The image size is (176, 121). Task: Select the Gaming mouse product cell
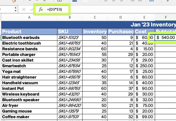click(x=29, y=111)
